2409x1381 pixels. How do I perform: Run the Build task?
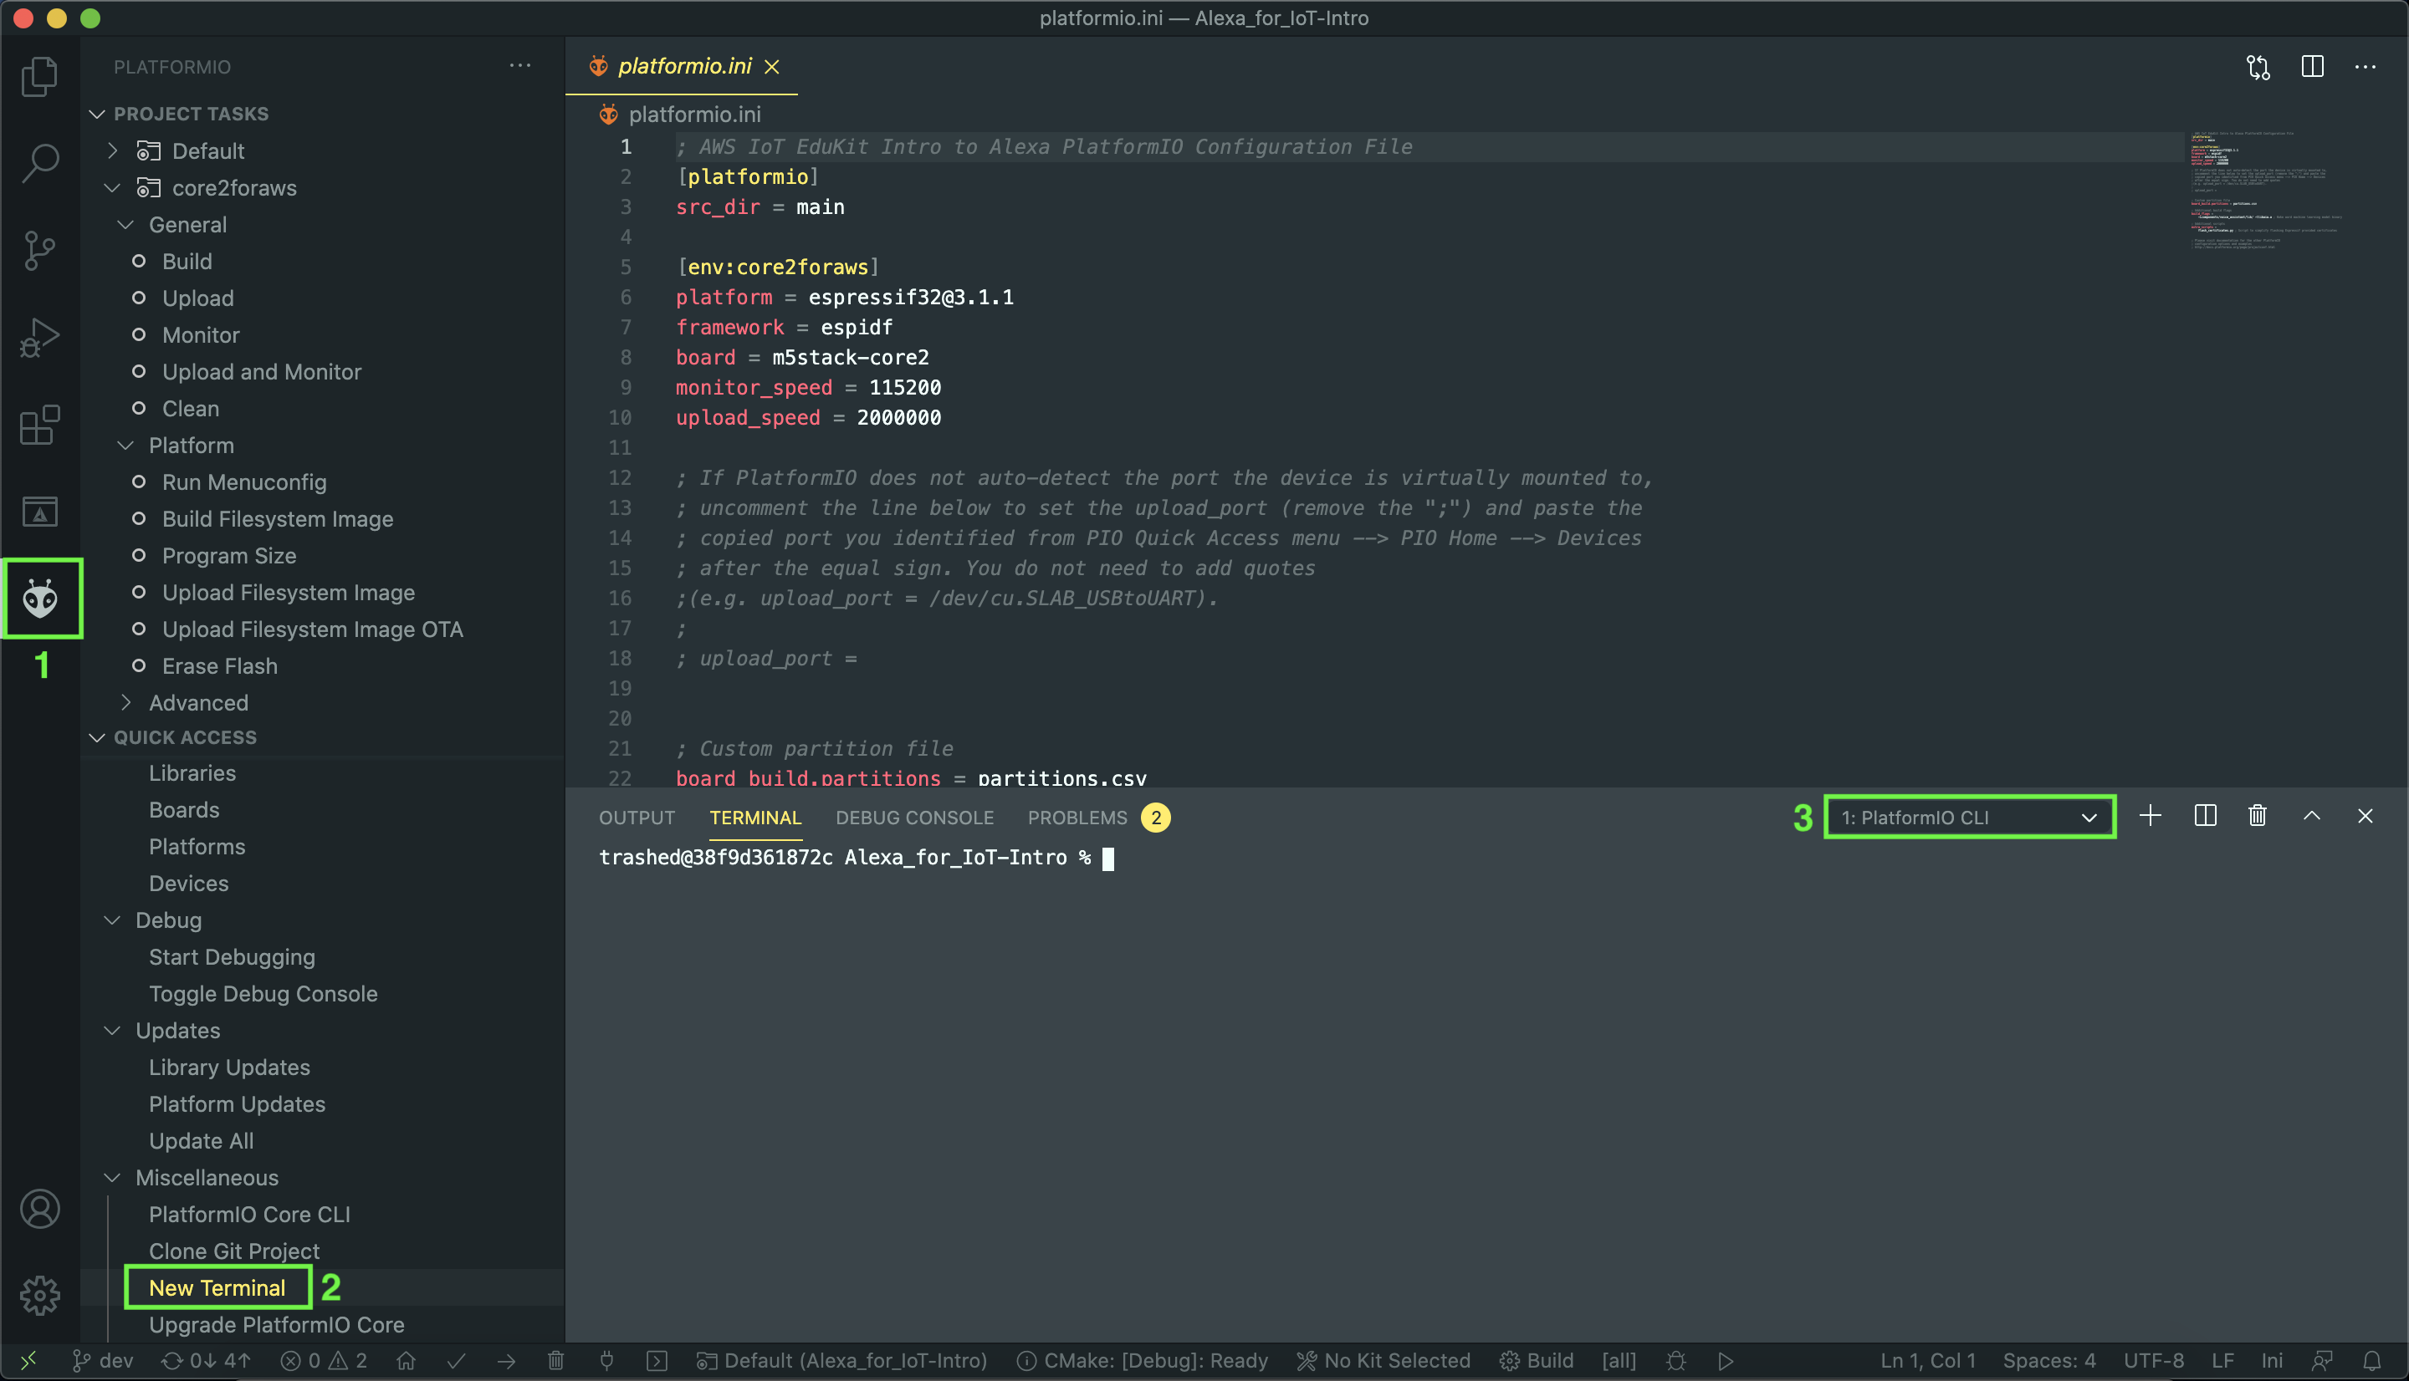pyautogui.click(x=187, y=261)
